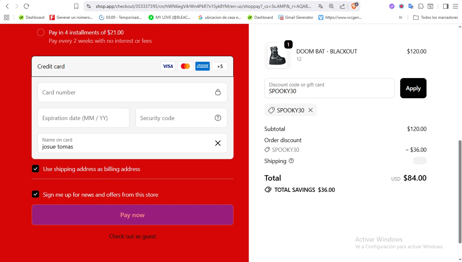Click Check out as guest link

point(132,236)
